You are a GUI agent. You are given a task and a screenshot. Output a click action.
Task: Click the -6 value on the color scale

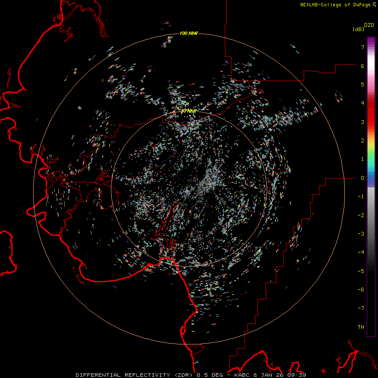(x=361, y=289)
